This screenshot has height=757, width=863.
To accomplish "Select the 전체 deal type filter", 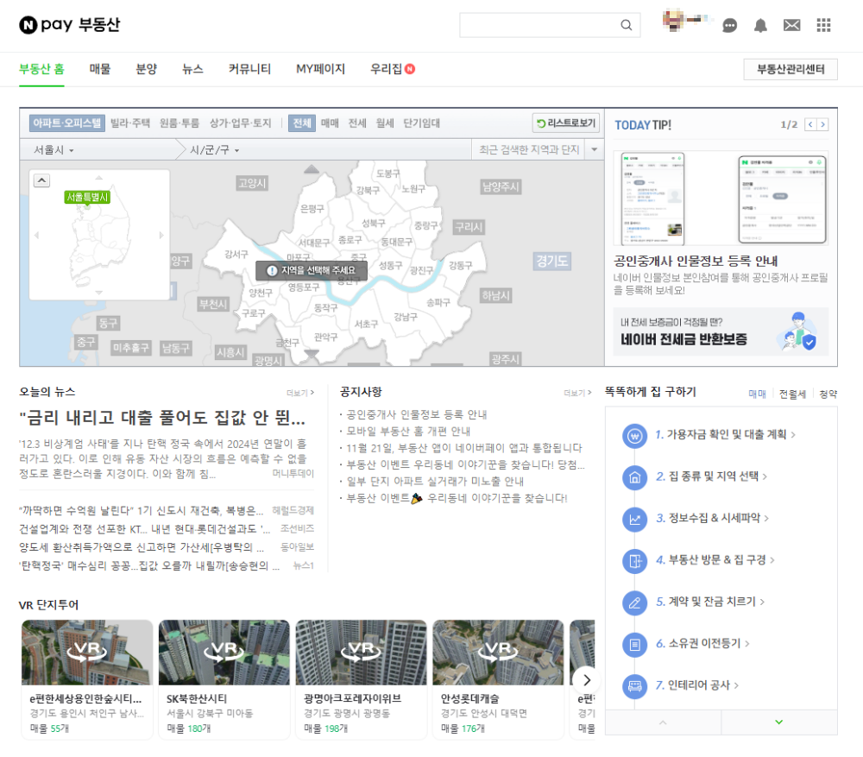I will tap(301, 123).
